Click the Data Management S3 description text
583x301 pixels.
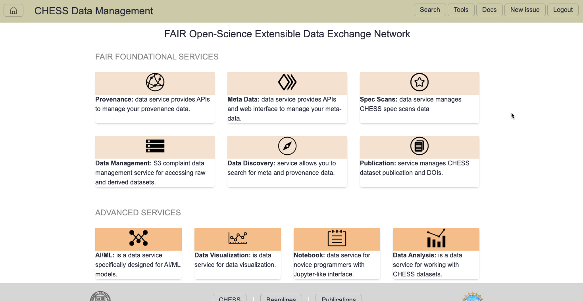150,173
